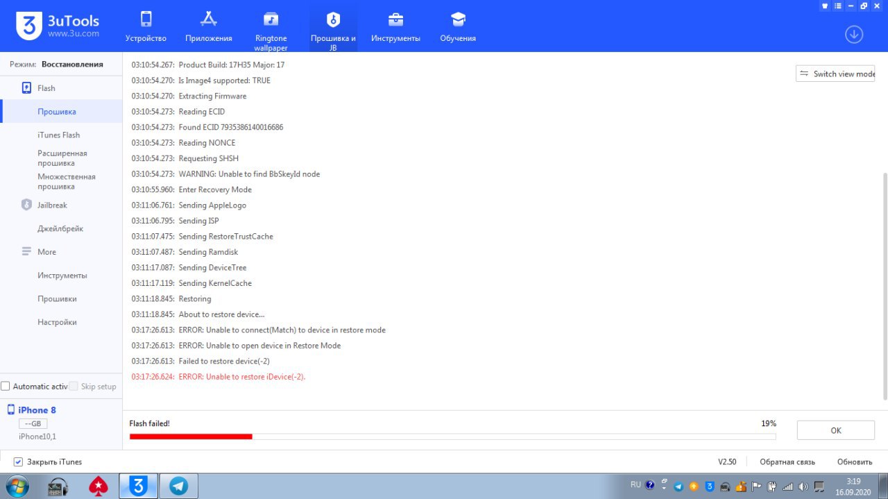Open sidebar Инструменты item under More
The width and height of the screenshot is (888, 499).
coord(61,275)
